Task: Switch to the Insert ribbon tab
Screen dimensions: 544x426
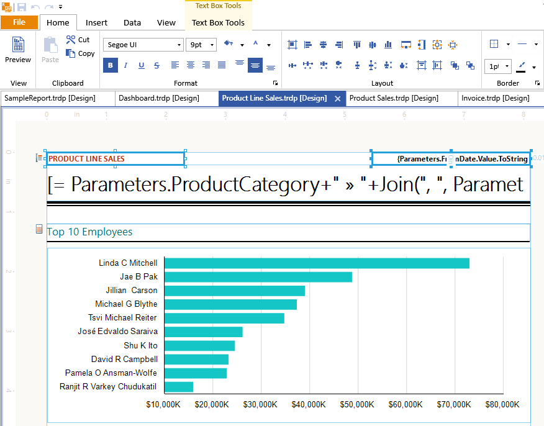Action: coord(96,22)
